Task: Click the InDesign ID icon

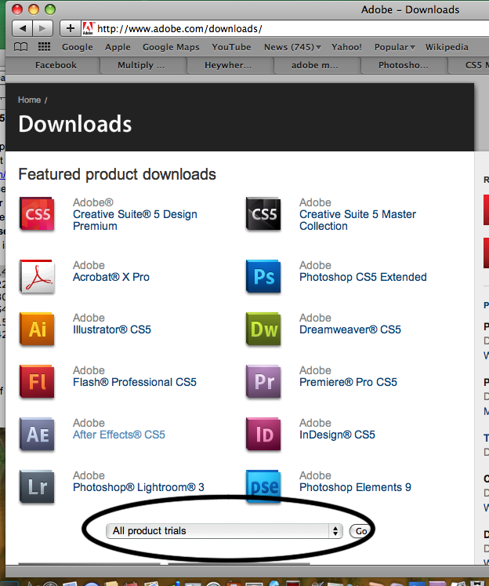Action: [x=263, y=435]
